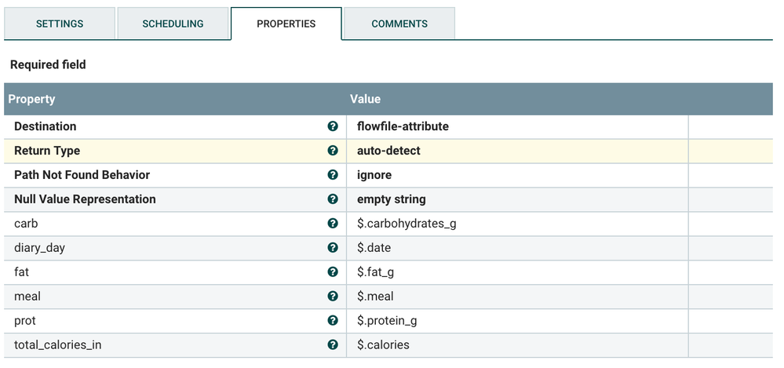Click the help icon for prot property
The width and height of the screenshot is (784, 368).
pos(333,321)
